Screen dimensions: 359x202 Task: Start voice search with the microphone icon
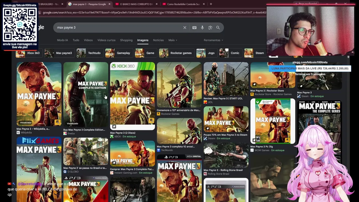click(202, 27)
